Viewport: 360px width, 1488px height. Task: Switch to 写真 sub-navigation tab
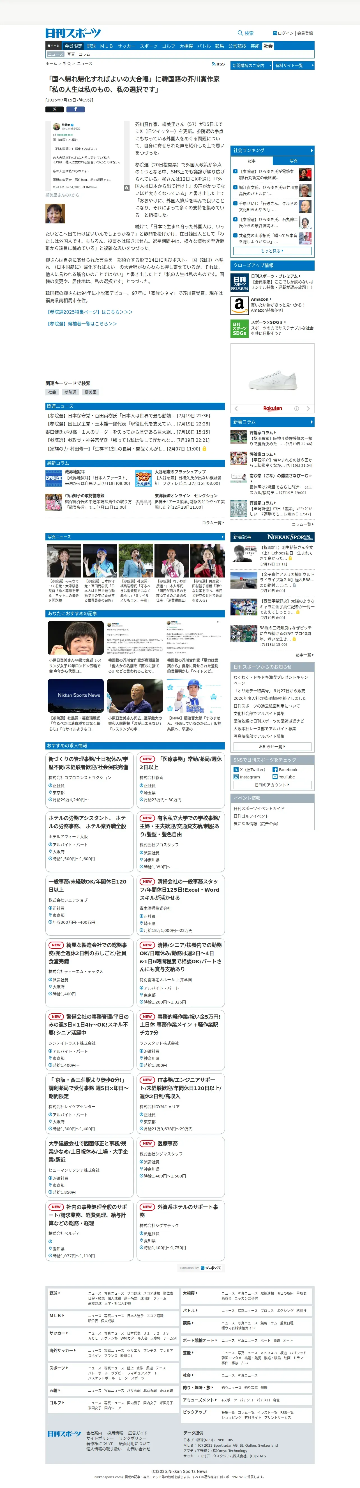click(x=71, y=54)
